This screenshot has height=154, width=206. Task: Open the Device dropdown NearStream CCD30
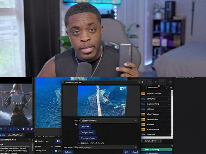(x=109, y=120)
